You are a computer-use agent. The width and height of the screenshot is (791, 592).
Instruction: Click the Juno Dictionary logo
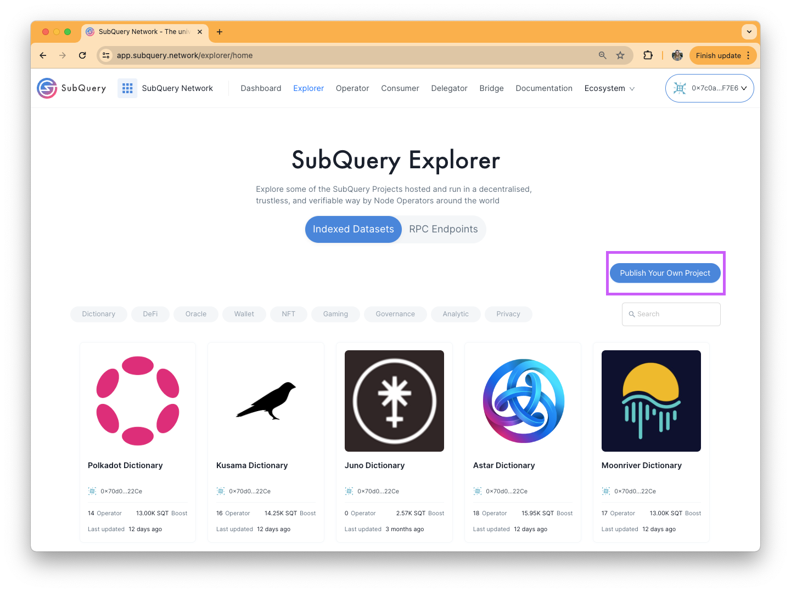pos(394,401)
